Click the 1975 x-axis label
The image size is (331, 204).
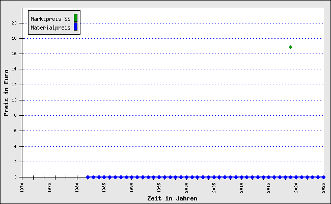click(49, 188)
